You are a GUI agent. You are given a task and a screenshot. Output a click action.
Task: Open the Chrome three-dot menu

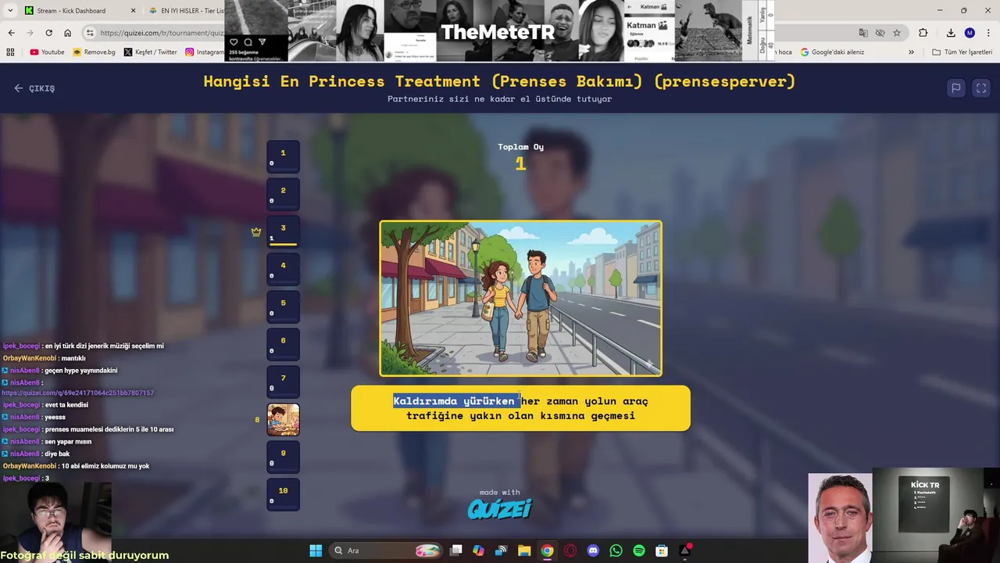point(988,33)
